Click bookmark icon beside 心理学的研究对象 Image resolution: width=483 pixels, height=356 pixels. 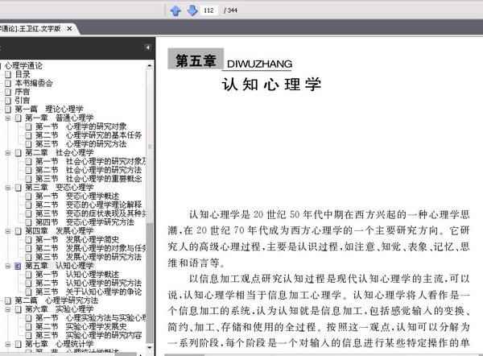point(28,126)
